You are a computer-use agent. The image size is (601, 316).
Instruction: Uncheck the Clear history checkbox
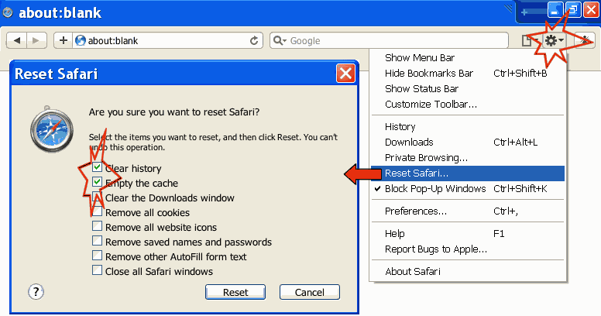tap(97, 168)
